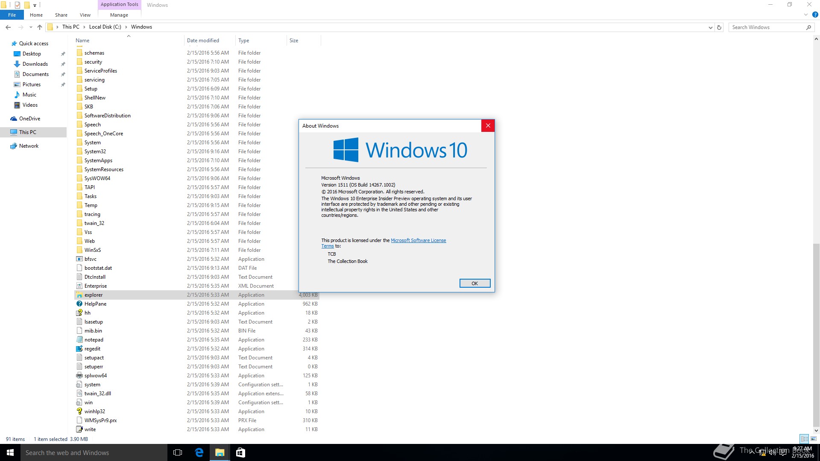820x461 pixels.
Task: Open the Manage ribbon tab
Action: pyautogui.click(x=119, y=15)
